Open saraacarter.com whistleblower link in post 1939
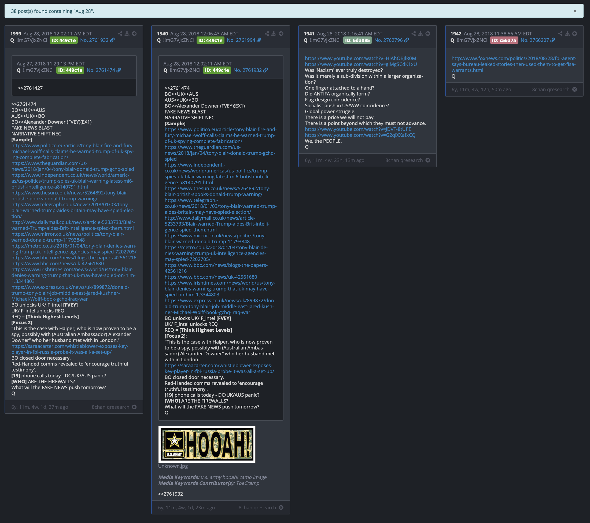This screenshot has width=590, height=523. (x=70, y=349)
